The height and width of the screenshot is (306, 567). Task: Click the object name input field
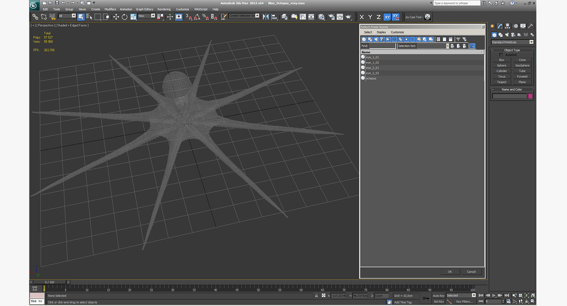click(510, 96)
